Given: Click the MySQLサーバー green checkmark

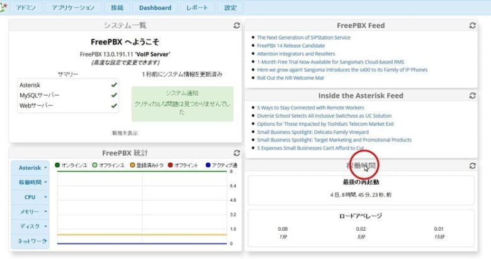Looking at the screenshot, I should [114, 95].
